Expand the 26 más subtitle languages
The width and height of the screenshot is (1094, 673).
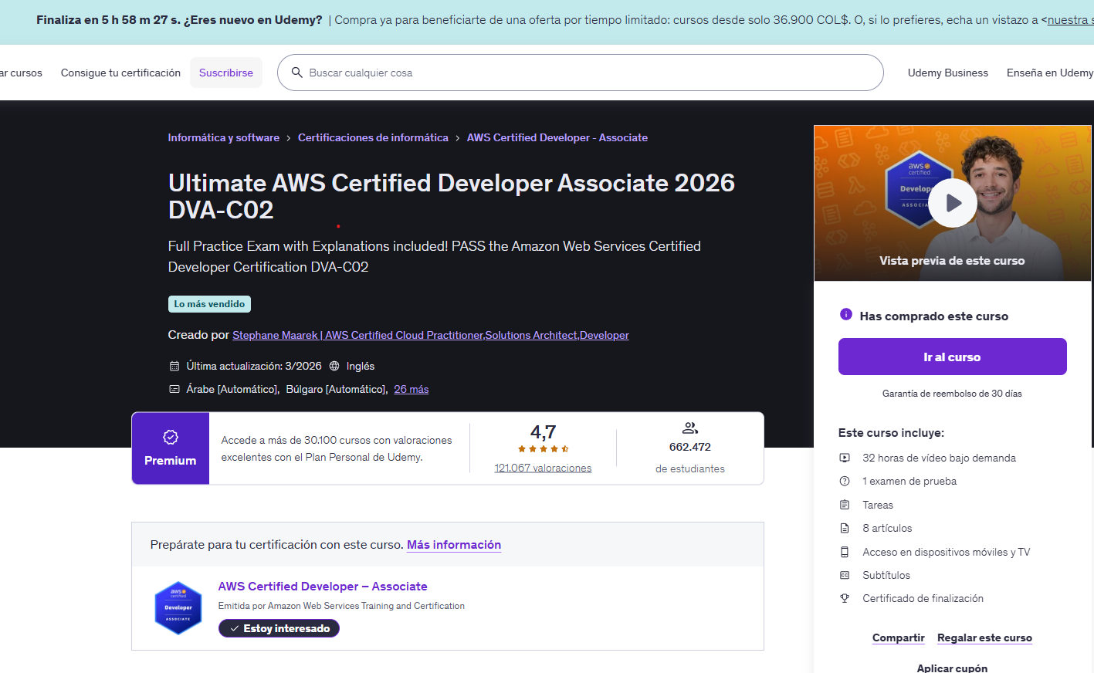[x=412, y=389]
